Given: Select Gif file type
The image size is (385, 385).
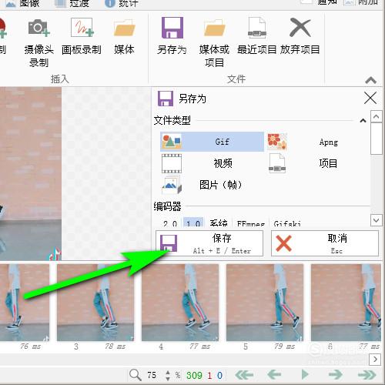Looking at the screenshot, I should [x=212, y=142].
